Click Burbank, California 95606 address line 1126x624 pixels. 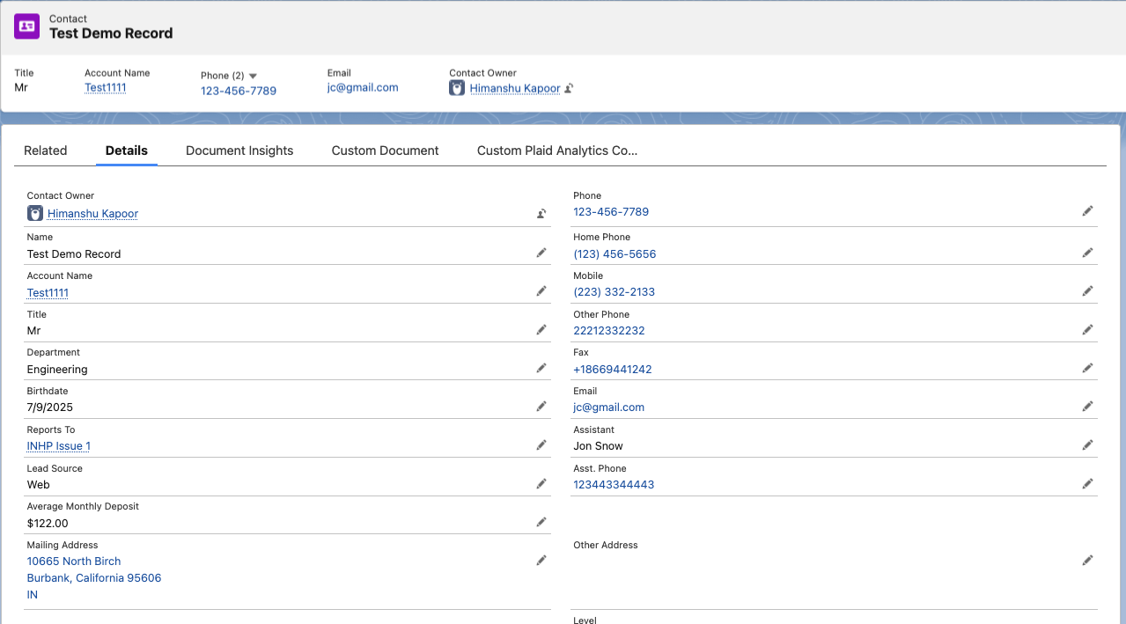click(x=94, y=578)
